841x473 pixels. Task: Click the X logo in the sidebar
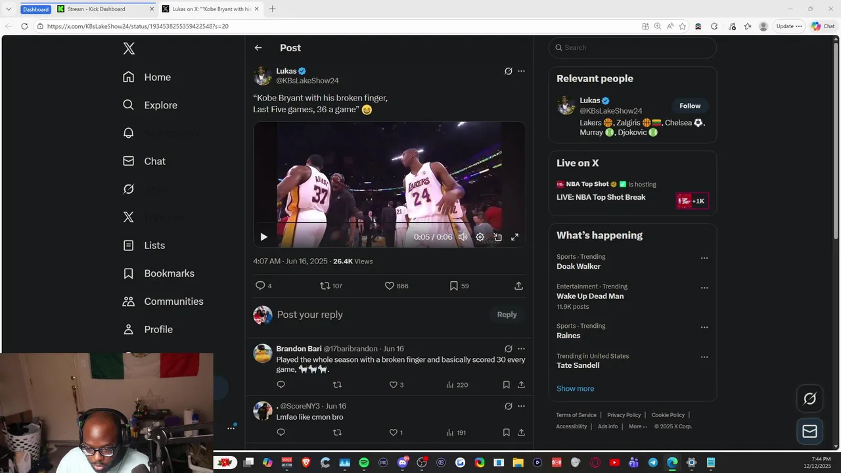129,49
